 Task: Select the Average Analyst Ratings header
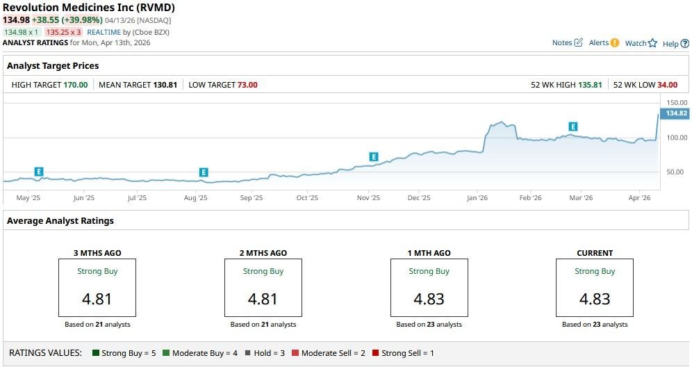coord(60,220)
